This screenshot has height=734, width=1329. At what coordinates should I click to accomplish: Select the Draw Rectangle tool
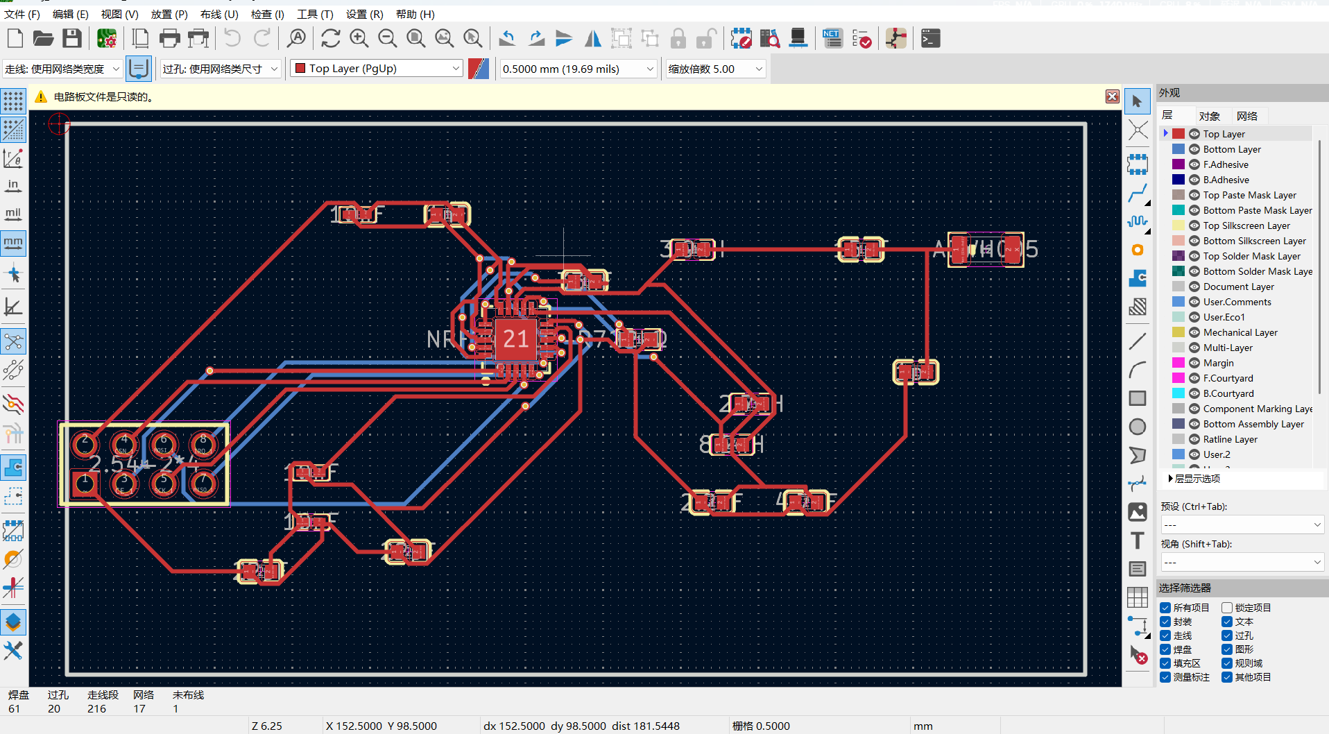[x=1137, y=398]
